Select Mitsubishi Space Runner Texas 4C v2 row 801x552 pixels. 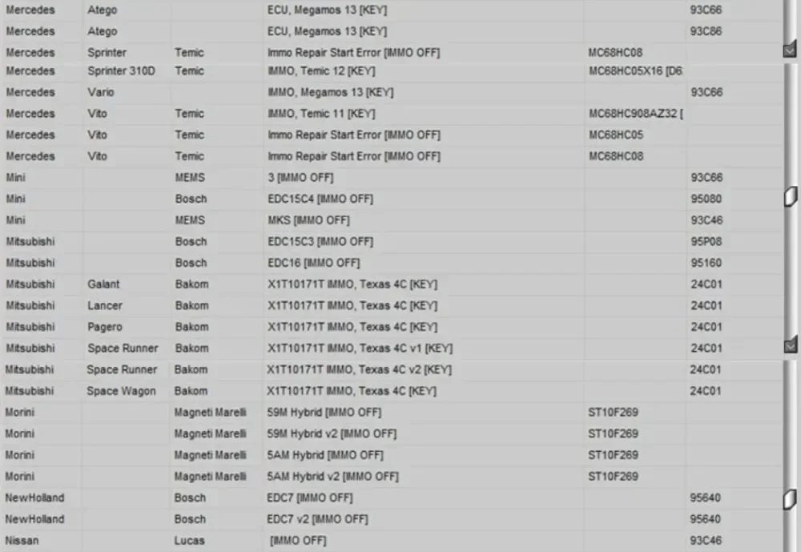(392, 369)
